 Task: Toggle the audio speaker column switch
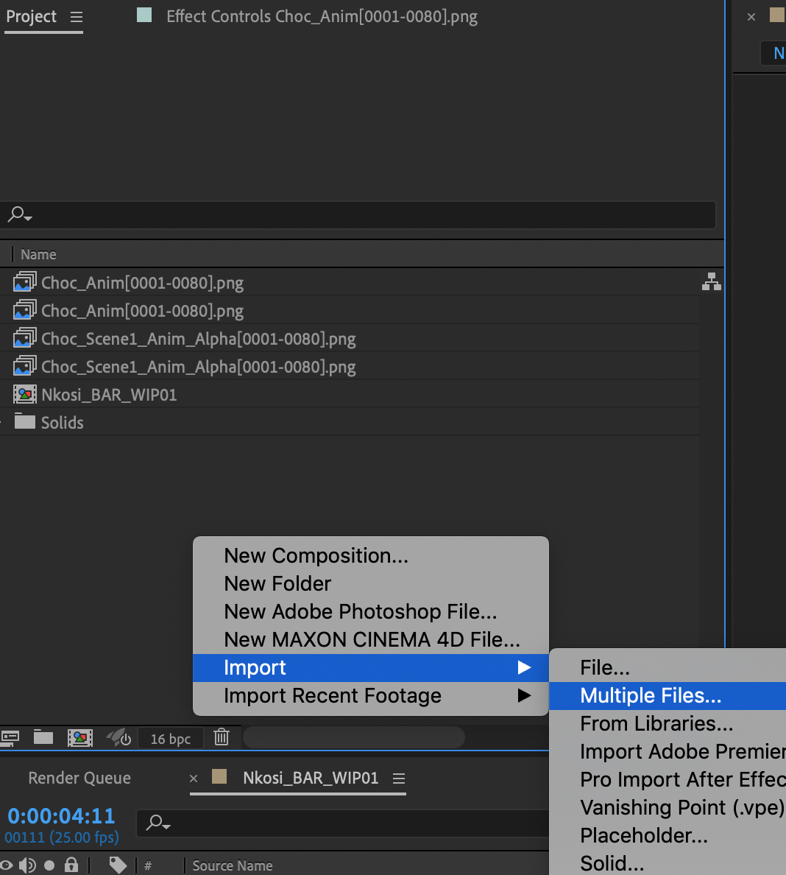pos(27,865)
